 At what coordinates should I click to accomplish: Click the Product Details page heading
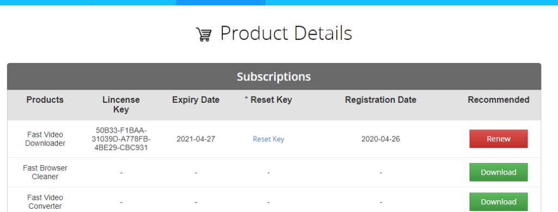(286, 33)
